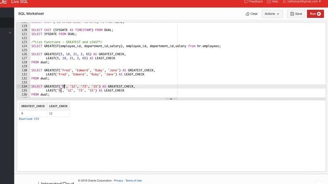Click line number 130 in gutter
This screenshot has width=328, height=184.
(x=24, y=71)
